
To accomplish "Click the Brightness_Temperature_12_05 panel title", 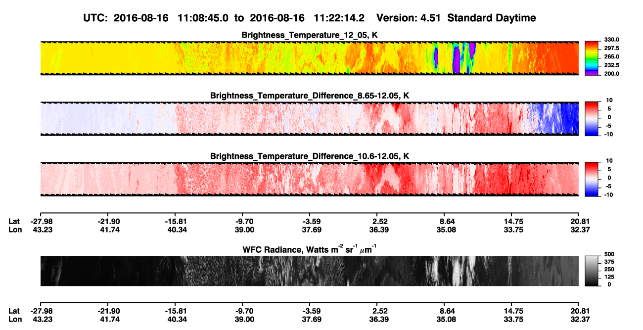I will pyautogui.click(x=310, y=35).
